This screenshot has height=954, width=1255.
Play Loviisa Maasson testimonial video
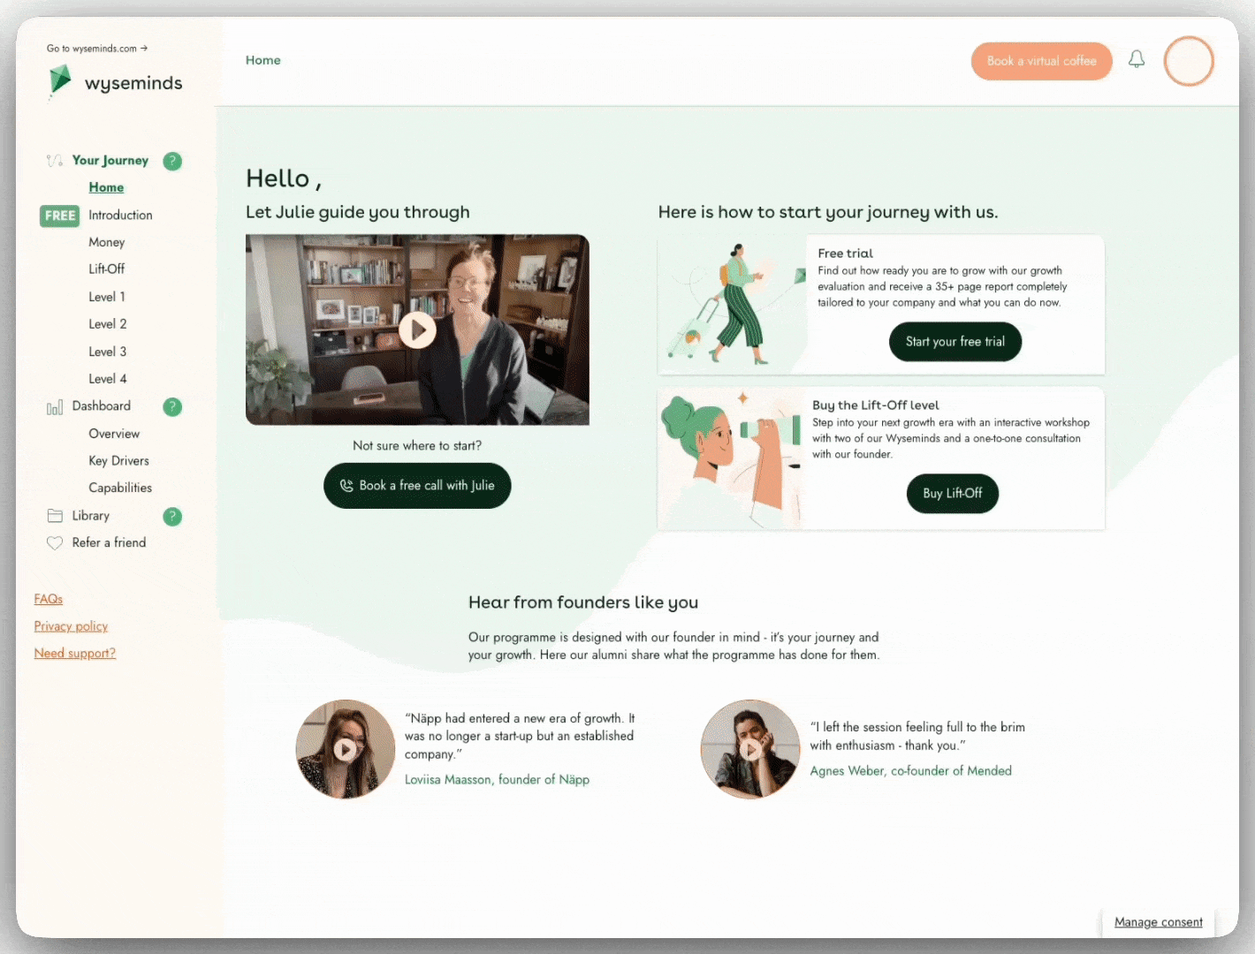tap(345, 750)
